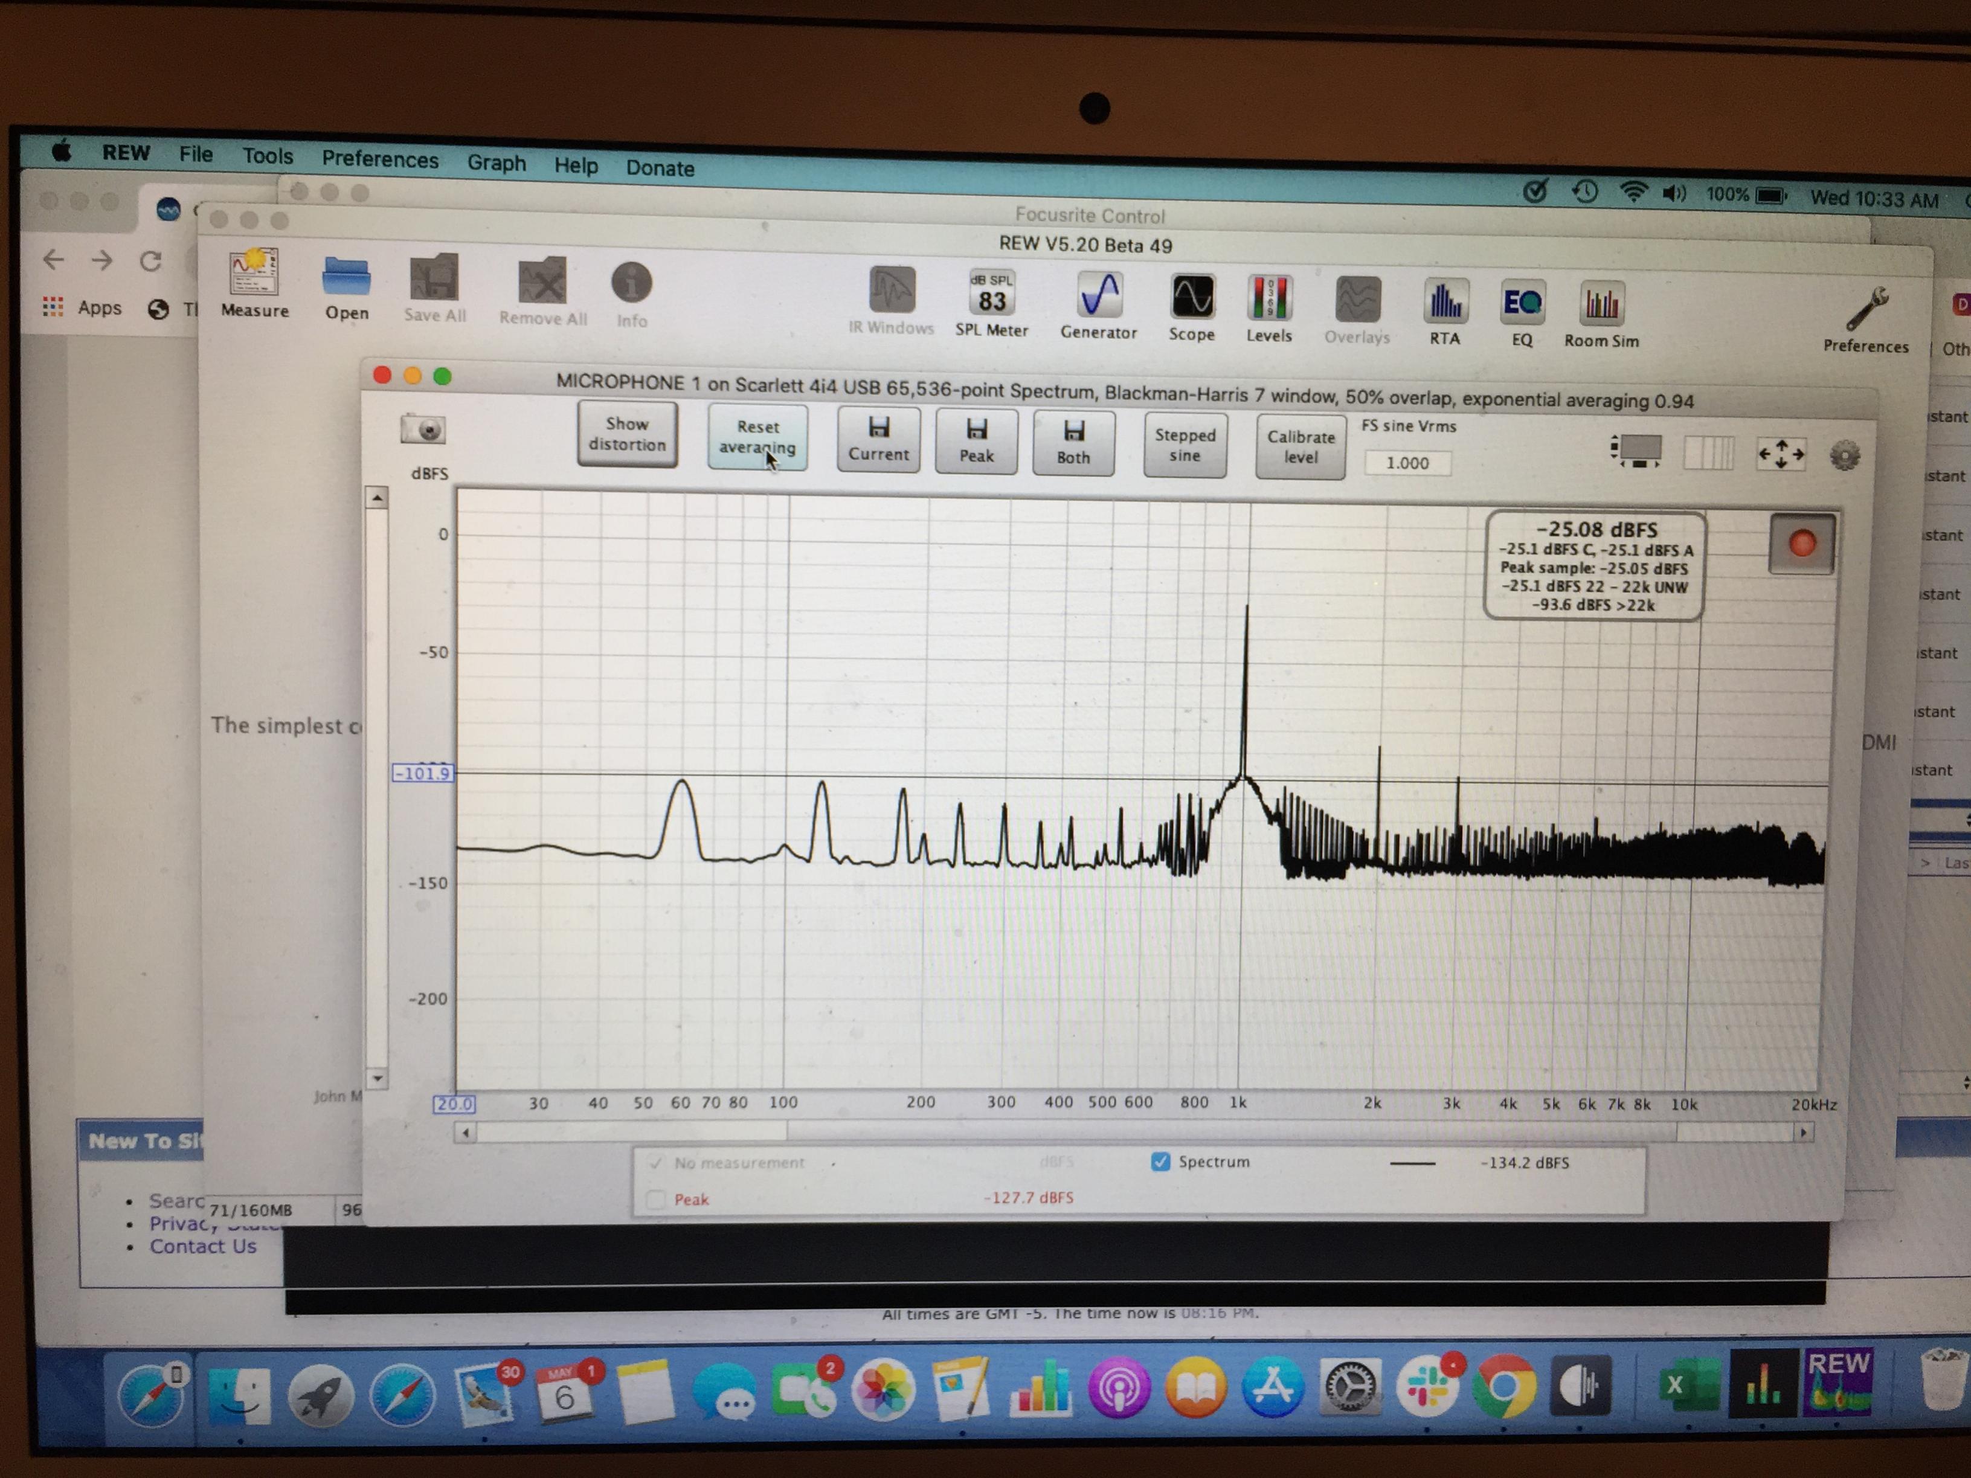Image resolution: width=1971 pixels, height=1478 pixels.
Task: Click the Remove All icon
Action: tap(542, 291)
